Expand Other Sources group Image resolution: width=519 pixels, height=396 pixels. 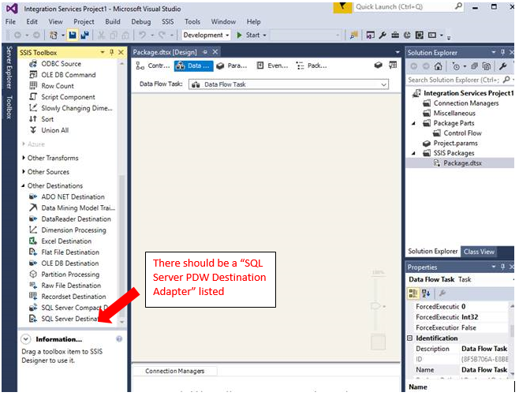24,172
